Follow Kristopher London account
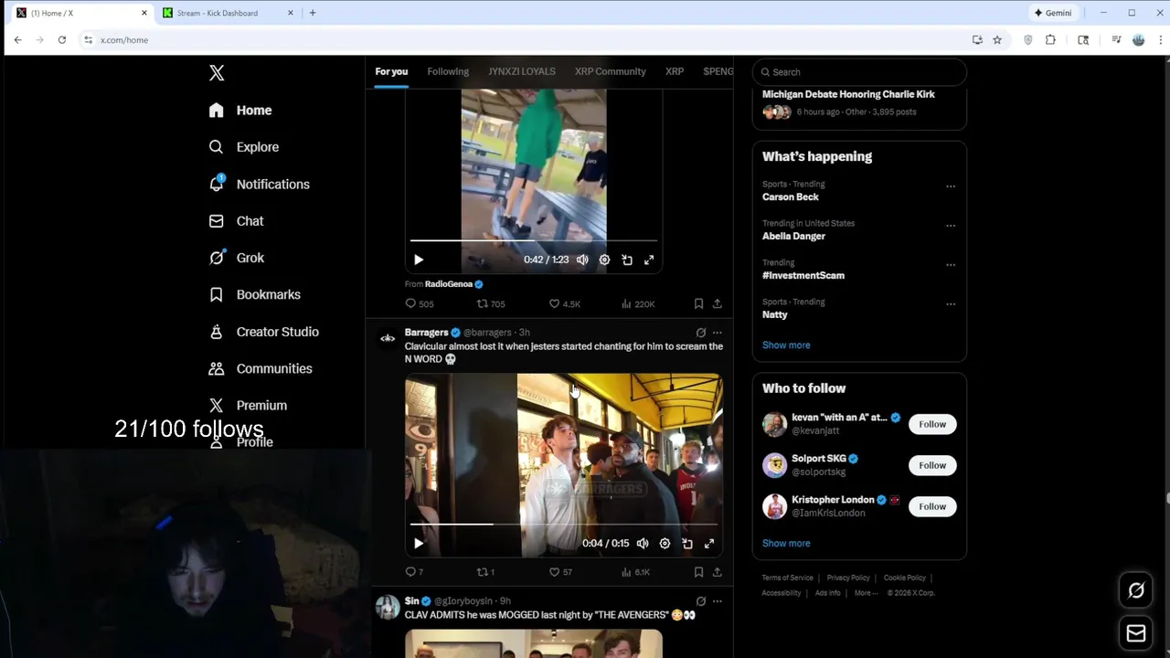 [x=932, y=506]
